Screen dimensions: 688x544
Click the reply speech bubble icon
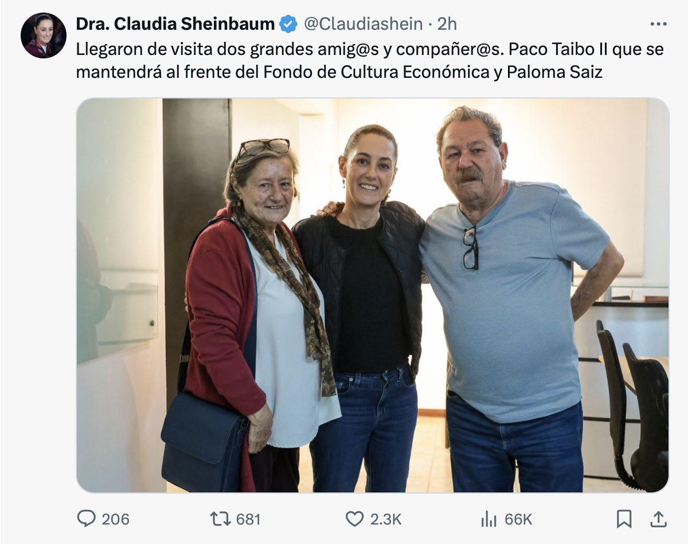(x=86, y=519)
